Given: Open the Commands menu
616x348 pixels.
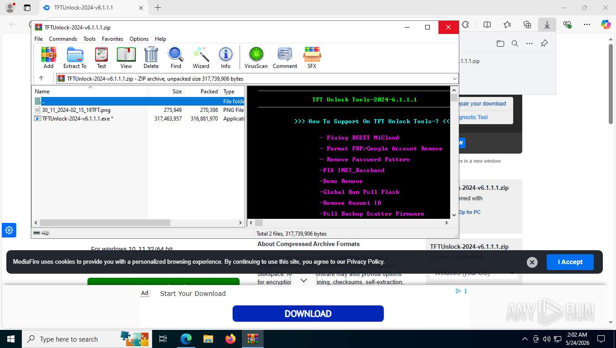Looking at the screenshot, I should (x=63, y=39).
